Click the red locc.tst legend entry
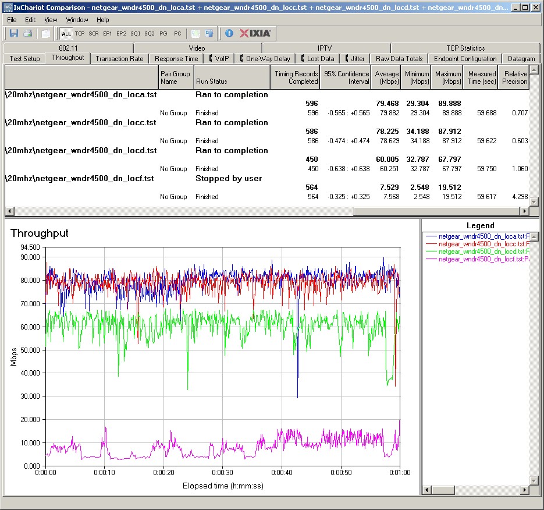 click(x=478, y=244)
